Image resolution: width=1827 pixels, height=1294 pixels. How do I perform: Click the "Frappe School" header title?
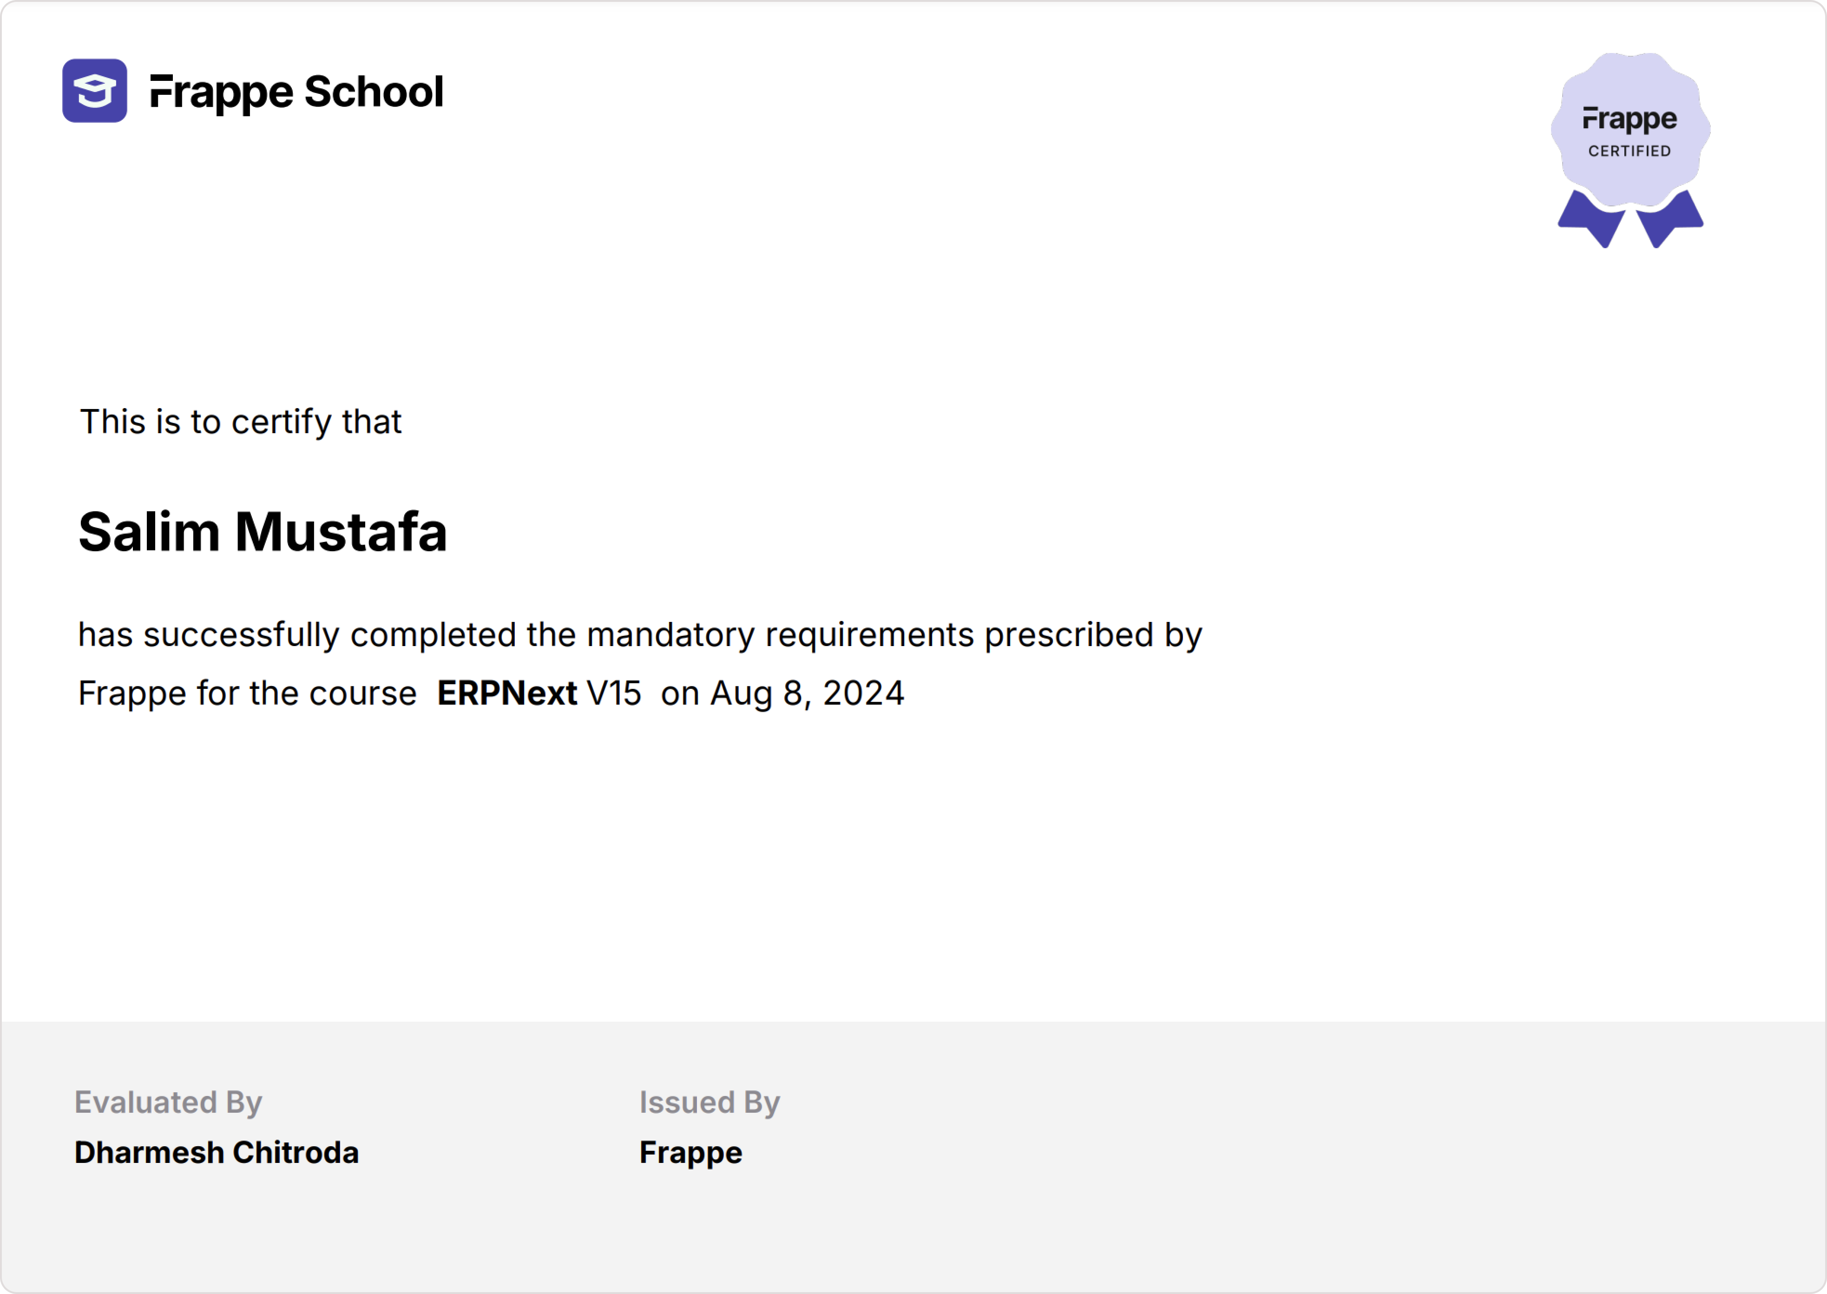click(x=296, y=92)
